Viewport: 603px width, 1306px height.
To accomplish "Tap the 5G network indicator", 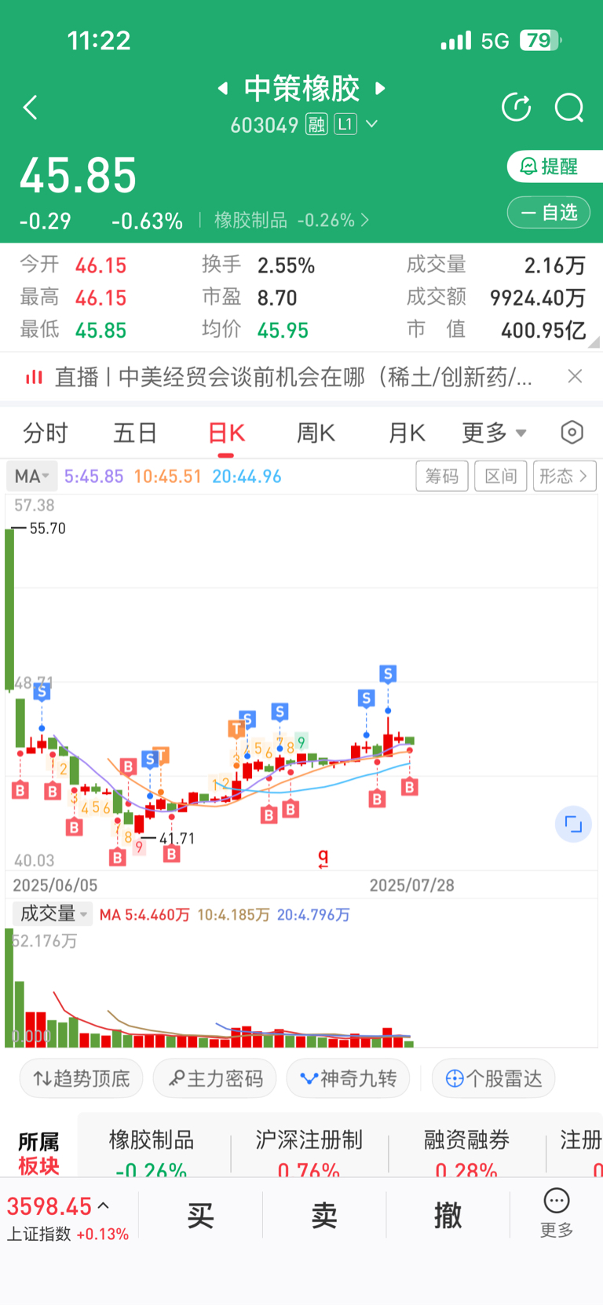I will click(x=495, y=41).
